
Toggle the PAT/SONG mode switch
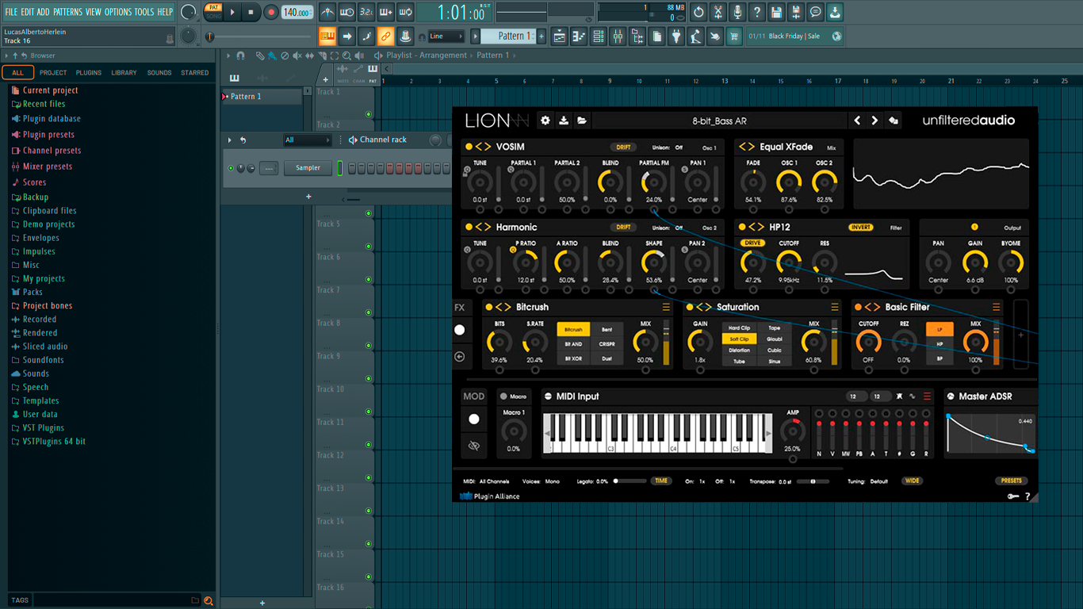(213, 12)
